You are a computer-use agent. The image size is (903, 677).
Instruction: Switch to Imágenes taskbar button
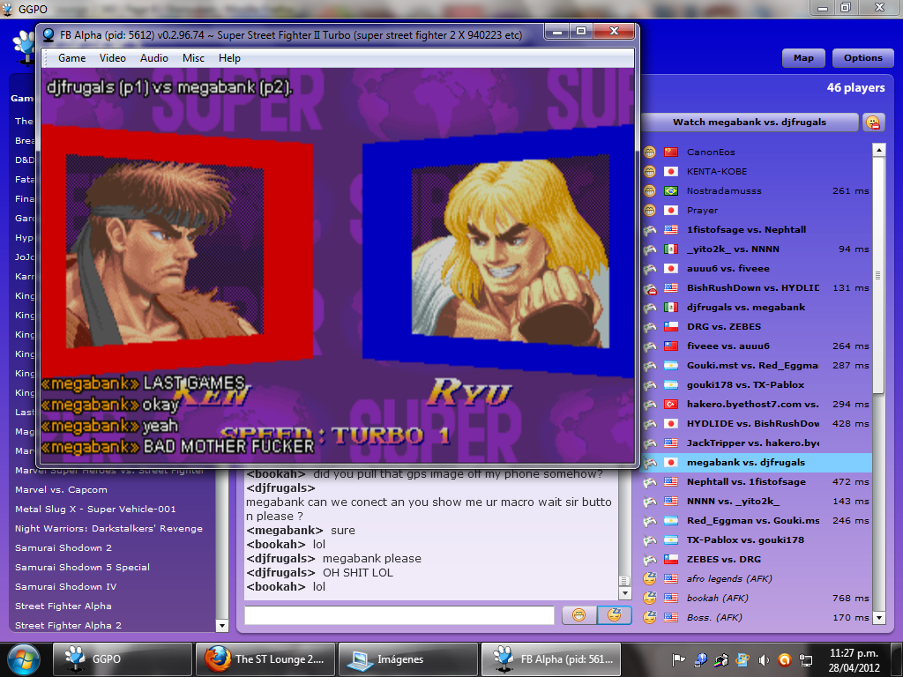(x=407, y=659)
